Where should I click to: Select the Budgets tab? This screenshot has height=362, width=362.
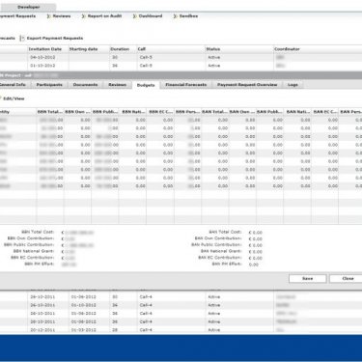tap(146, 85)
